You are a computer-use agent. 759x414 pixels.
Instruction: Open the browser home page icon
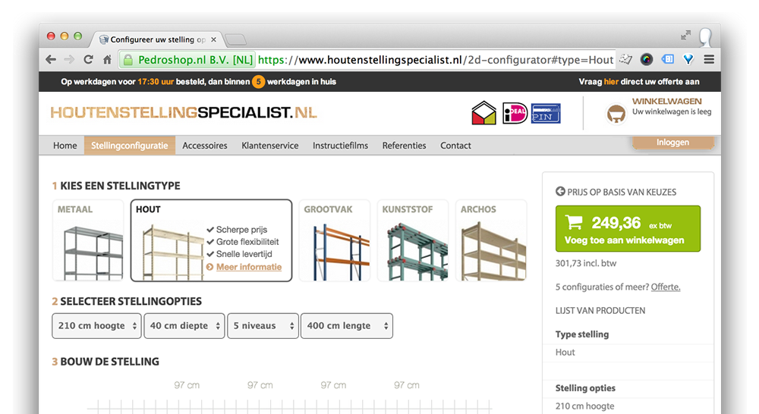107,59
